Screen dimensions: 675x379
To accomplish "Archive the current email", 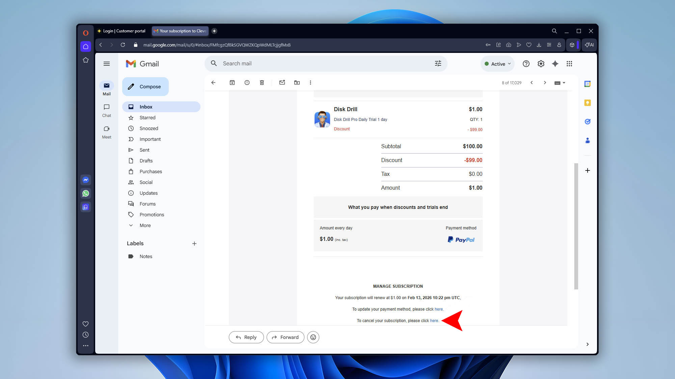I will 232,82.
